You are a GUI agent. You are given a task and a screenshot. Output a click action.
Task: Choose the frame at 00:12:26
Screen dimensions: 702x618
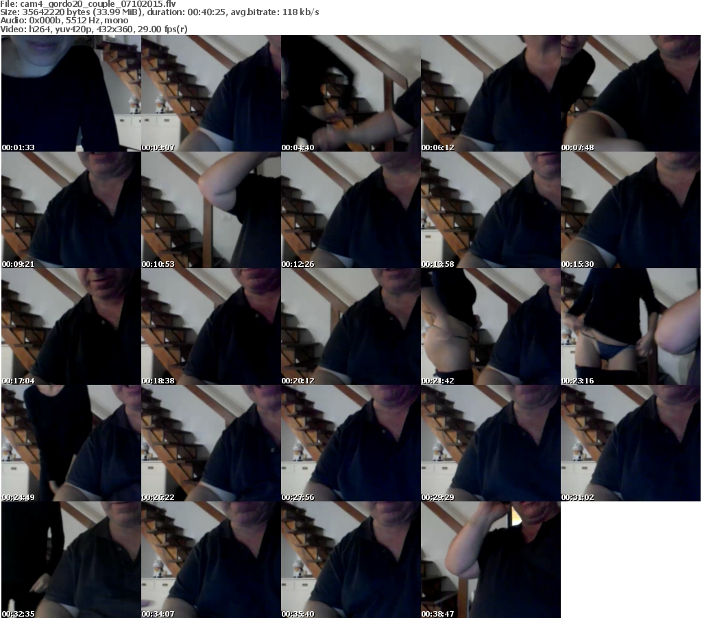[x=350, y=210]
